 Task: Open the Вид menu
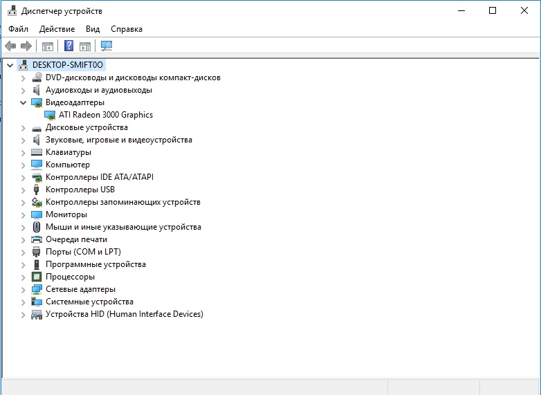pyautogui.click(x=93, y=29)
